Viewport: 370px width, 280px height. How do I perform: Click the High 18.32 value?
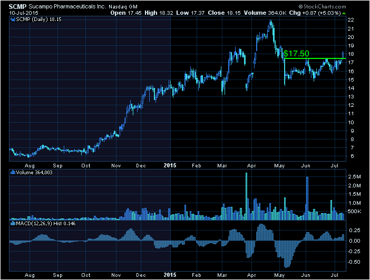click(159, 13)
